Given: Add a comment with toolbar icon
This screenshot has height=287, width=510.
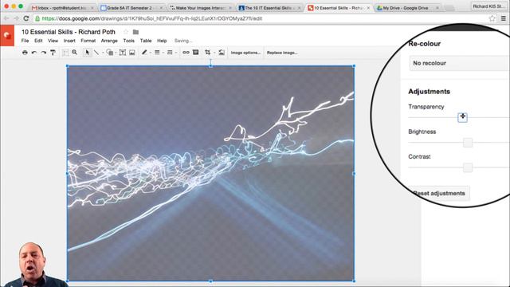Looking at the screenshot, I should 195,53.
